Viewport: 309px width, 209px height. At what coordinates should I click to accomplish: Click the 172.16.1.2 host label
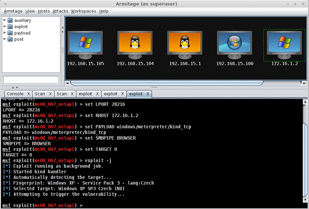point(285,64)
